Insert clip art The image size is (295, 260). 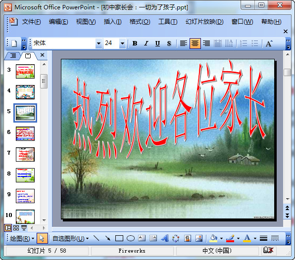[x=188, y=239]
